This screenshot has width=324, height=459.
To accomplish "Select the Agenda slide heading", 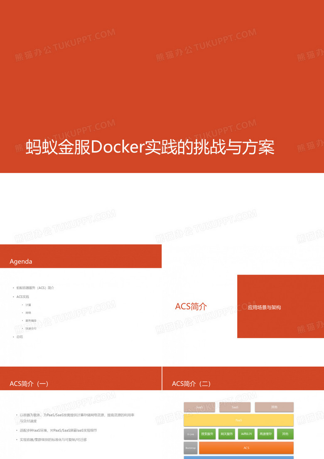I will click(21, 262).
